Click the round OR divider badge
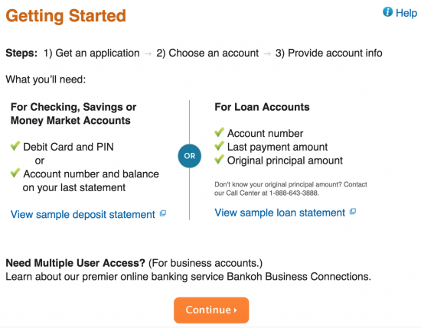421x328 pixels. coord(190,156)
